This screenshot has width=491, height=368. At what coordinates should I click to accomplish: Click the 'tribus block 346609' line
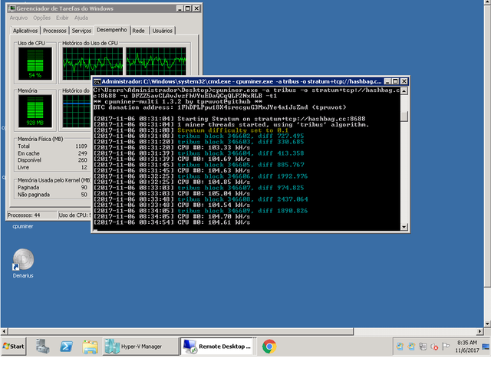coord(242,211)
